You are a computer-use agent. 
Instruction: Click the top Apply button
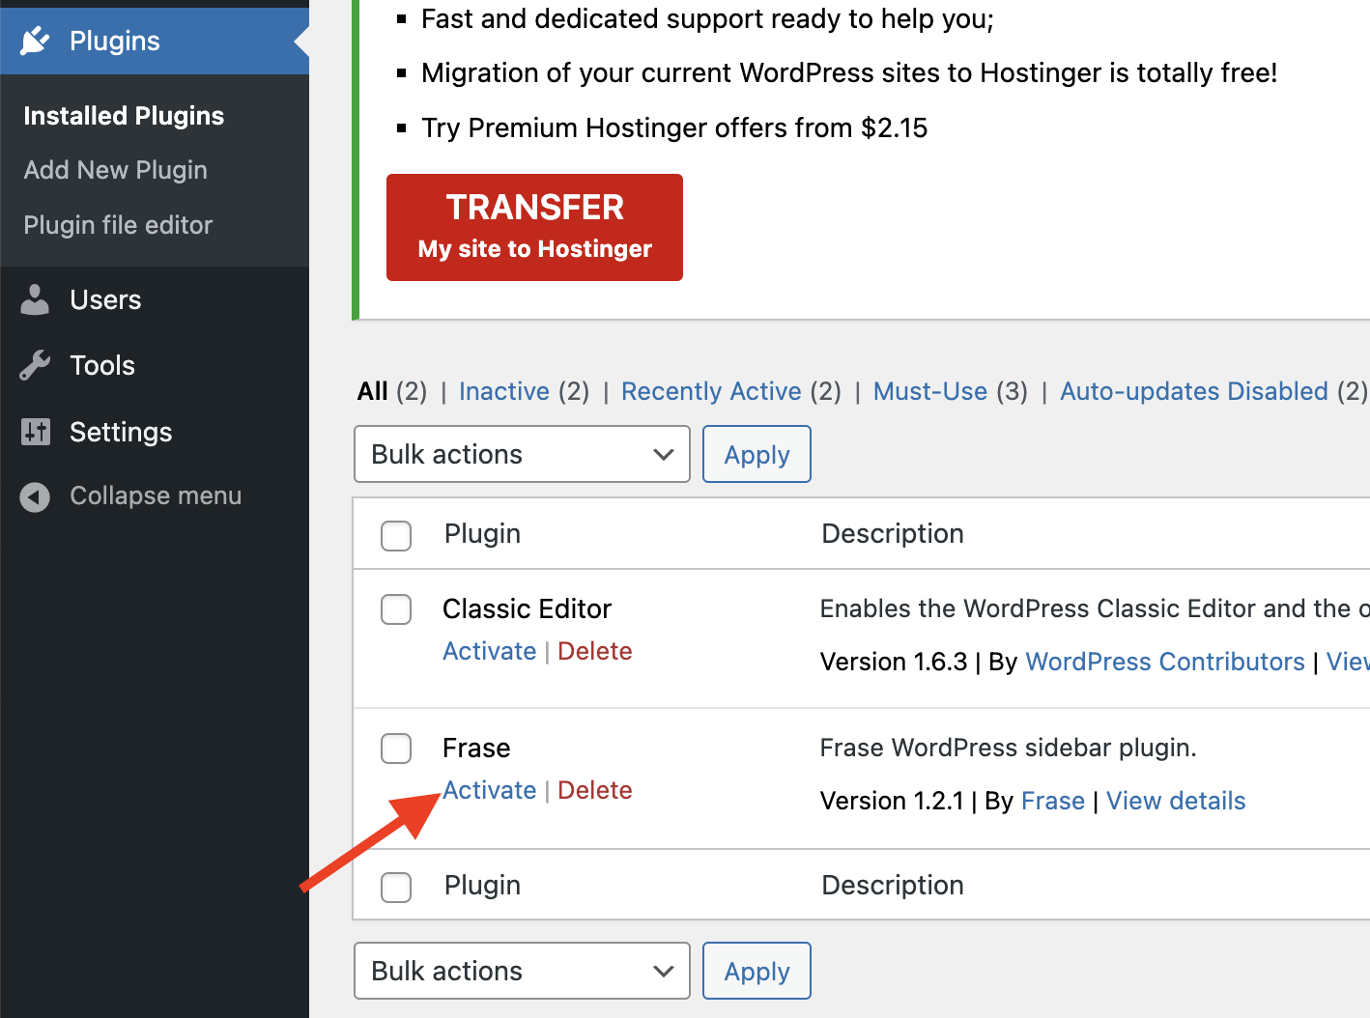coord(756,454)
